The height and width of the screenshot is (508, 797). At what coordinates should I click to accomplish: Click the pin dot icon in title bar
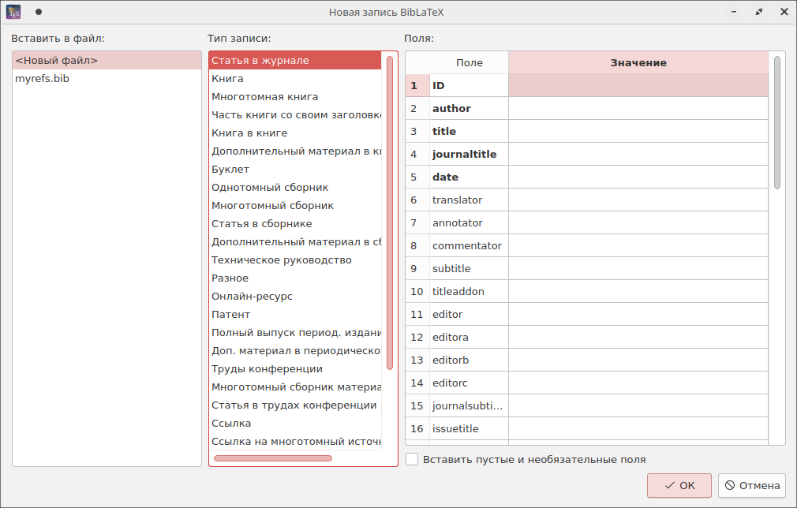39,12
